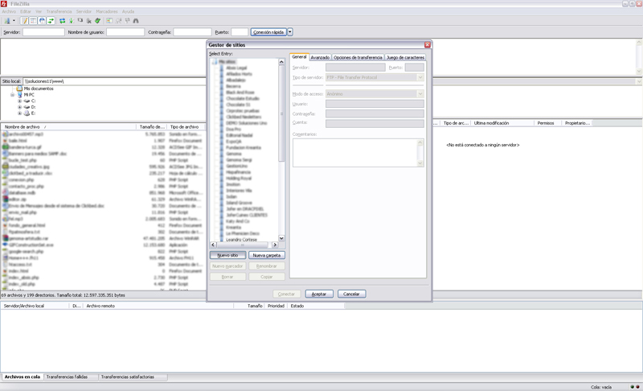Click the FileZilla logo in title bar
The width and height of the screenshot is (643, 391).
[4, 4]
